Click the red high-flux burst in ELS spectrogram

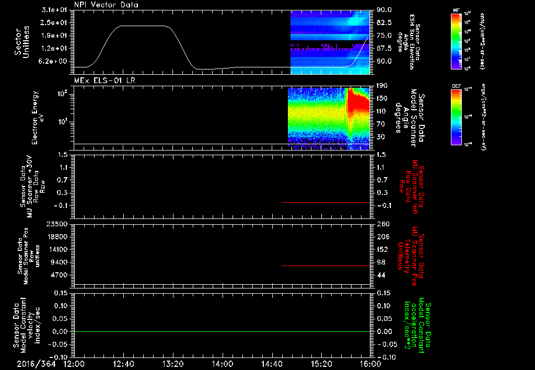click(x=359, y=100)
